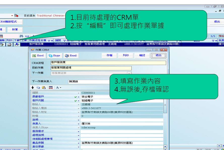Click the binoculars search icon
Screen dimensions: 224x150
[x=21, y=36]
